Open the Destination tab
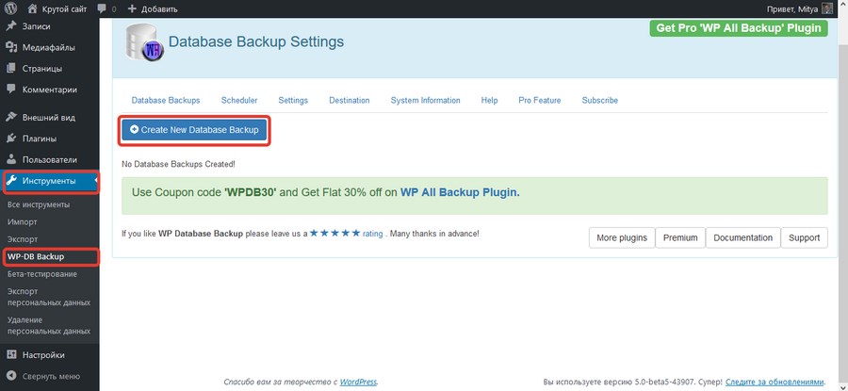The image size is (848, 391). click(350, 100)
